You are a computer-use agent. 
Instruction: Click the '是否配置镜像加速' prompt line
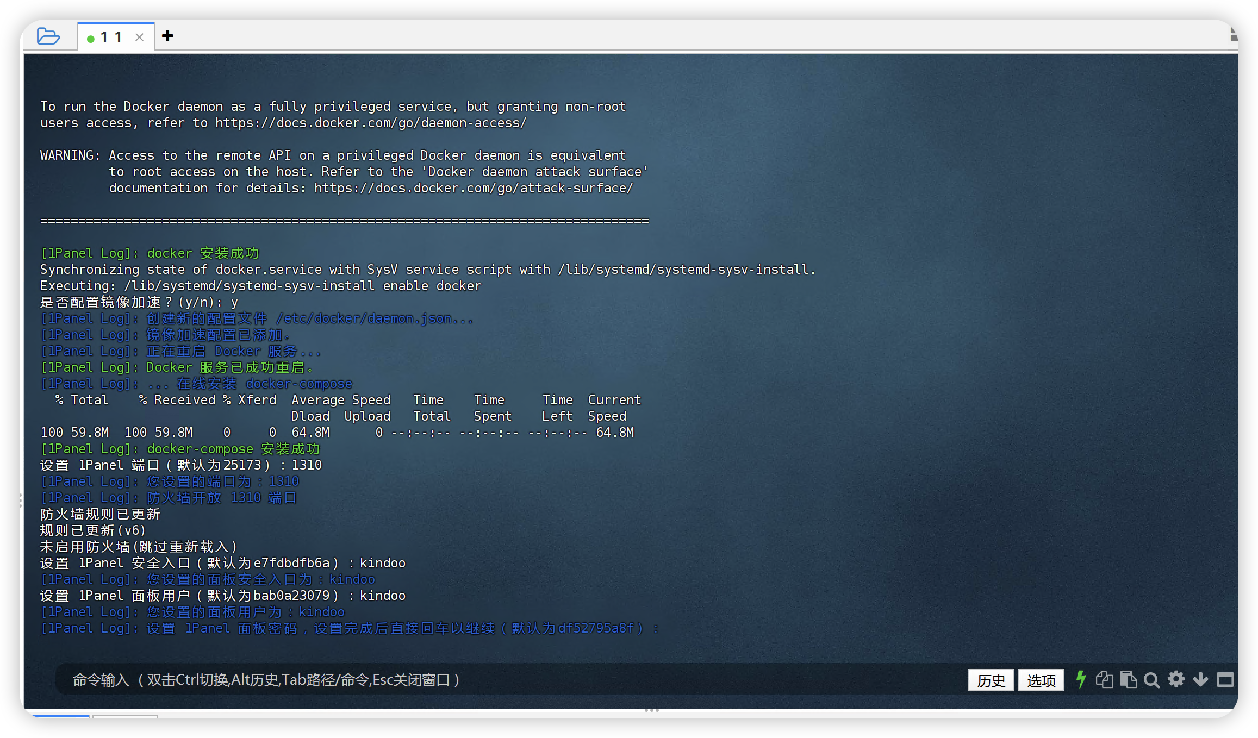[139, 302]
